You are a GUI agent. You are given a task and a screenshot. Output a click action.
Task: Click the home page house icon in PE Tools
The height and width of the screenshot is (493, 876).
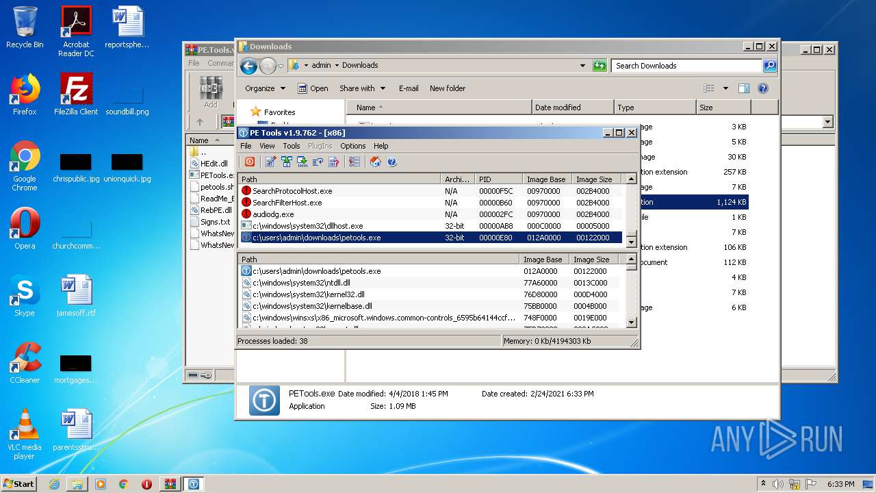[x=375, y=162]
